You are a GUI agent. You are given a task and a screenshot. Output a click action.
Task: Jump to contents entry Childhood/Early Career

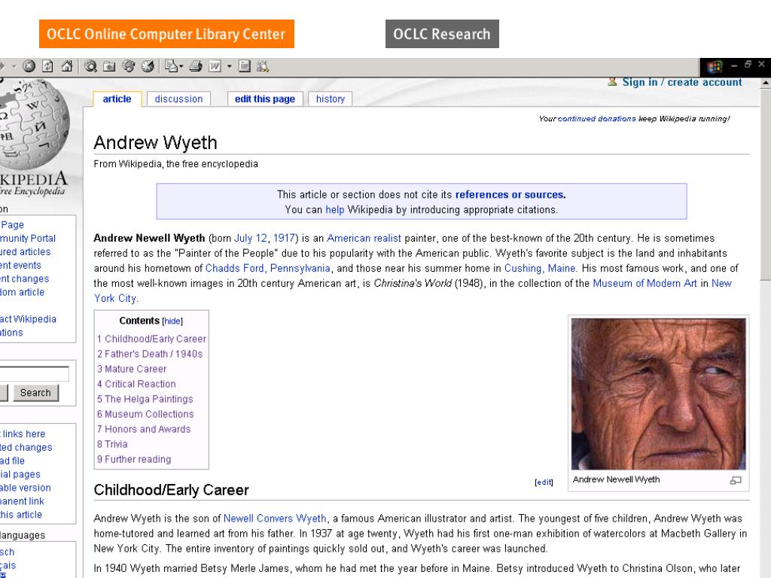pyautogui.click(x=151, y=339)
